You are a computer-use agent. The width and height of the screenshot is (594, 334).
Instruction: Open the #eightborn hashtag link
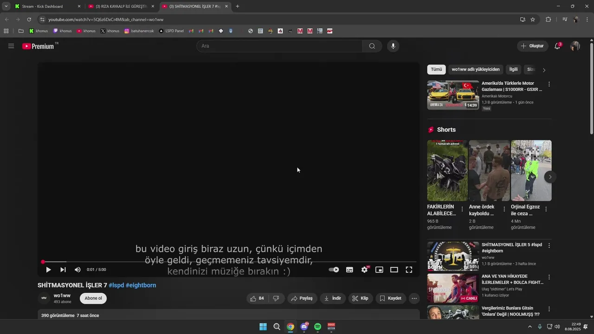[141, 285]
